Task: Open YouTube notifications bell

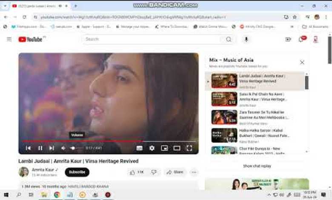Action: pos(301,39)
